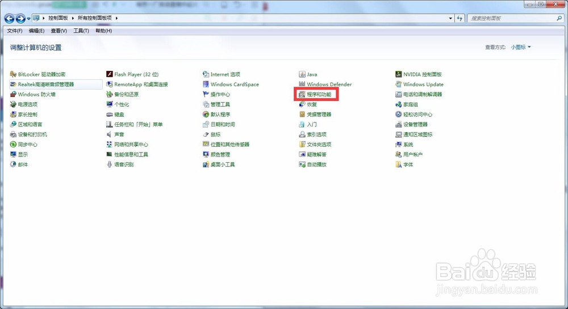Open 自动播放 autoplay link
The width and height of the screenshot is (568, 309).
(x=316, y=164)
